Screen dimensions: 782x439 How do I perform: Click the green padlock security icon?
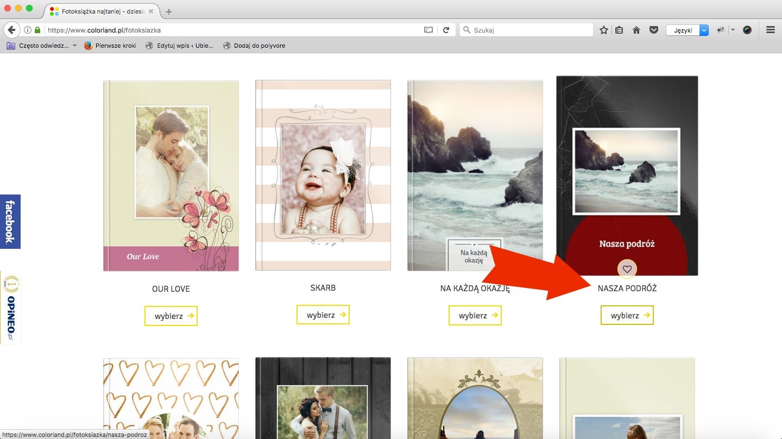(x=37, y=30)
